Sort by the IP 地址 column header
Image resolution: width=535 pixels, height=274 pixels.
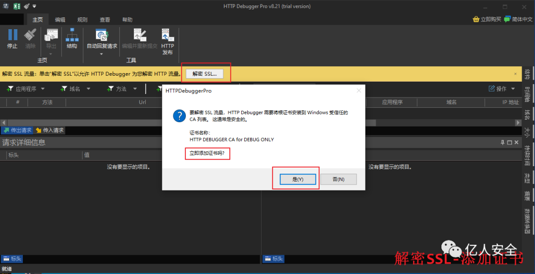click(510, 102)
